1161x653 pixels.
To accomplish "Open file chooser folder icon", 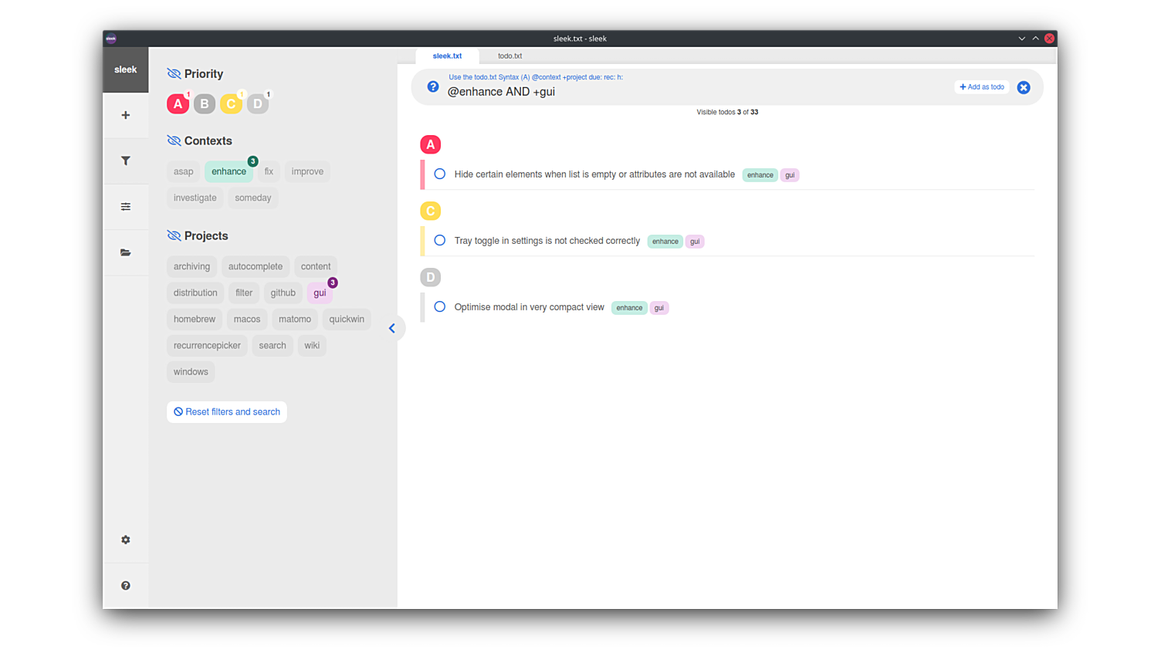I will (x=125, y=252).
